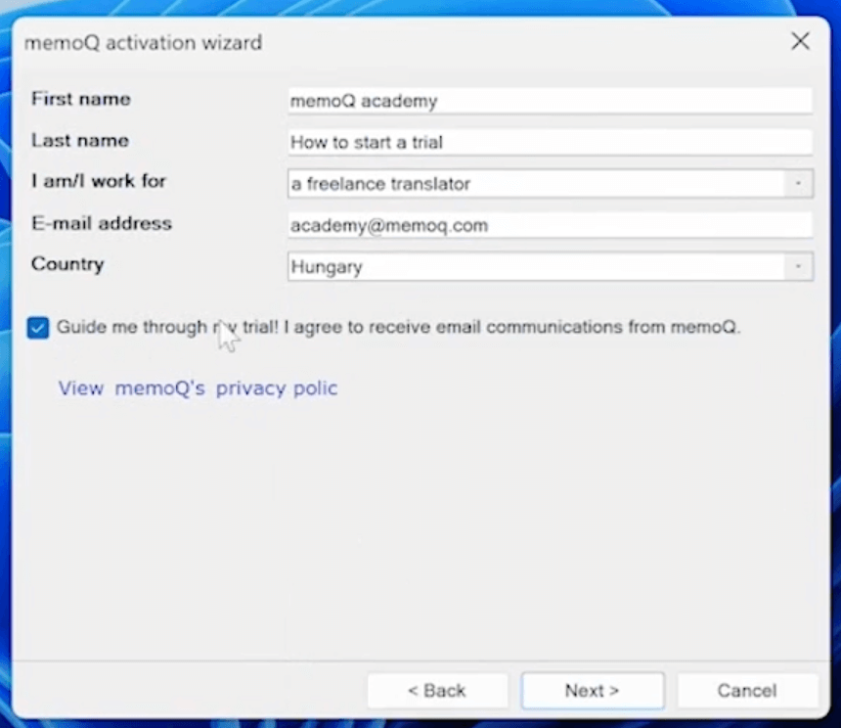The image size is (841, 728).
Task: Cancel the activation wizard
Action: (x=747, y=691)
